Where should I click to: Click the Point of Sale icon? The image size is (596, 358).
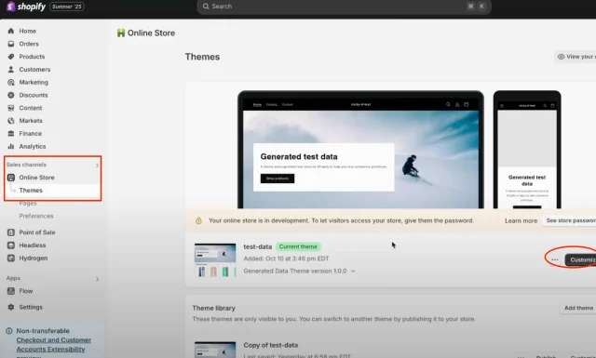(x=11, y=232)
